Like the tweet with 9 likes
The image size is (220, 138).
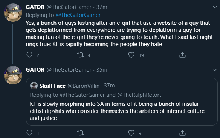point(131,133)
